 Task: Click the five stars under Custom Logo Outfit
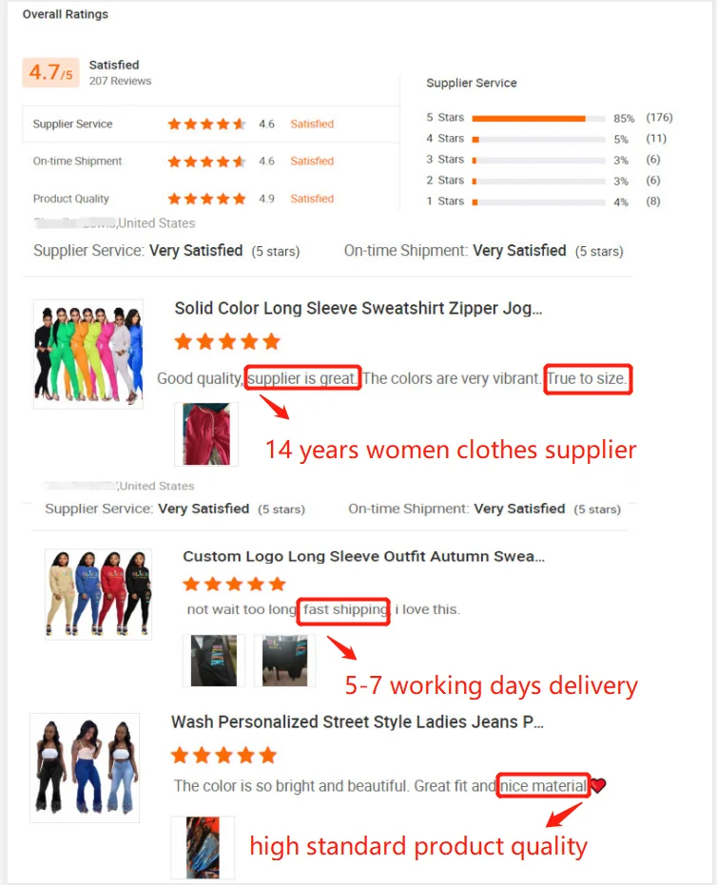click(x=234, y=585)
